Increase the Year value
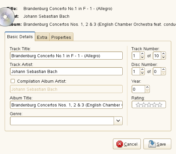The height and width of the screenshot is (154, 176). coord(147,87)
